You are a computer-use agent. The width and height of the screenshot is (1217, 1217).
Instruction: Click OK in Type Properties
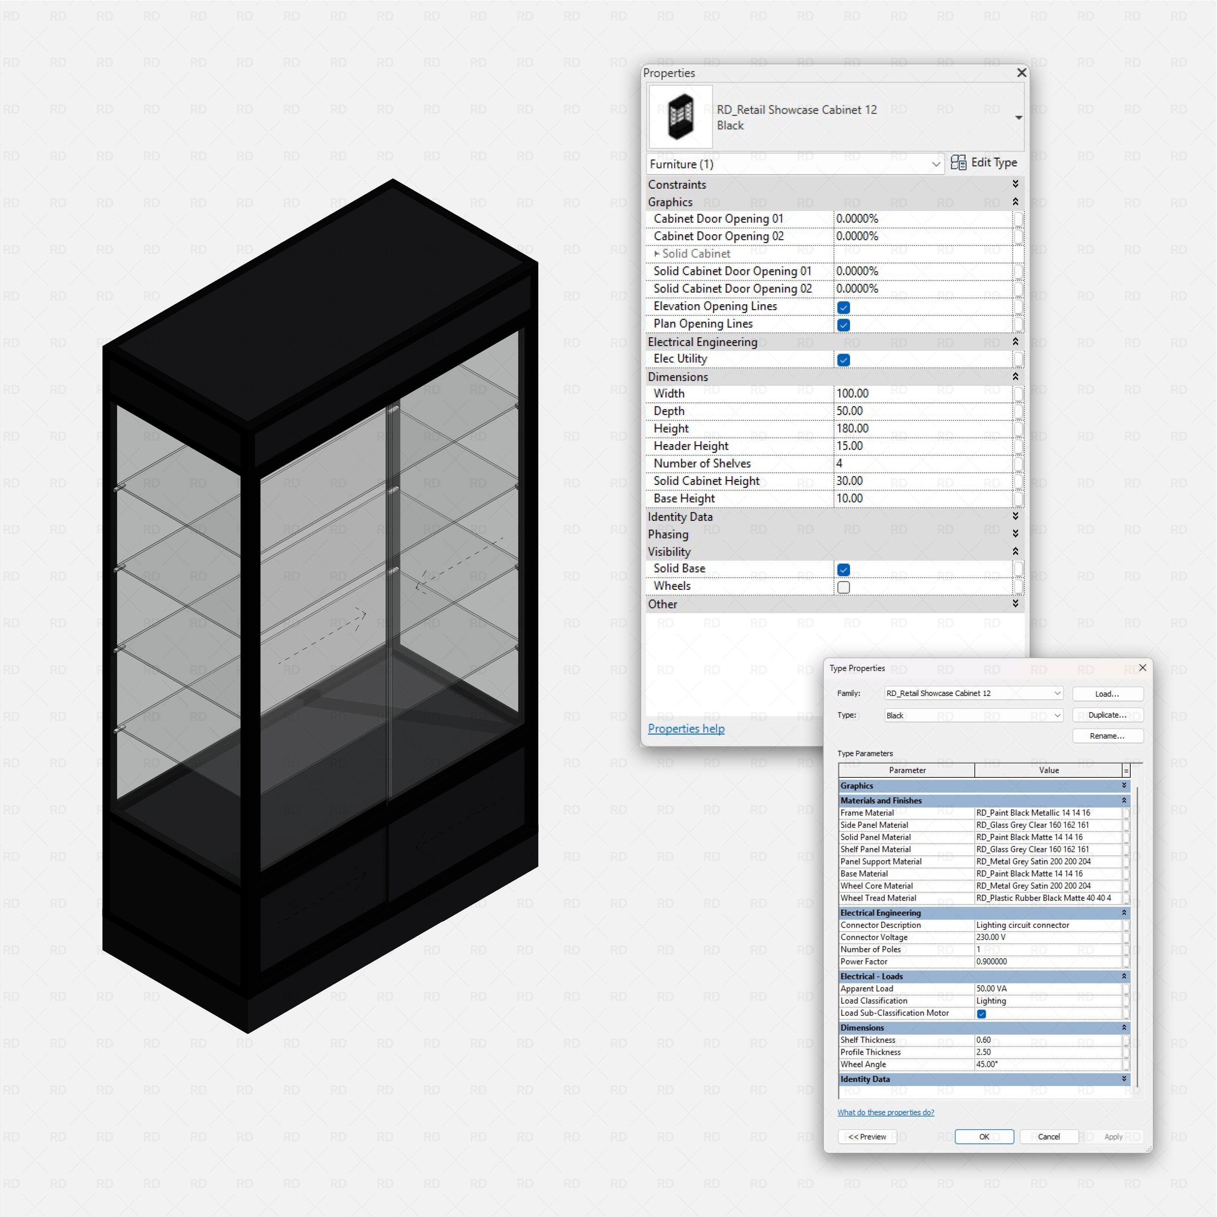pyautogui.click(x=984, y=1136)
